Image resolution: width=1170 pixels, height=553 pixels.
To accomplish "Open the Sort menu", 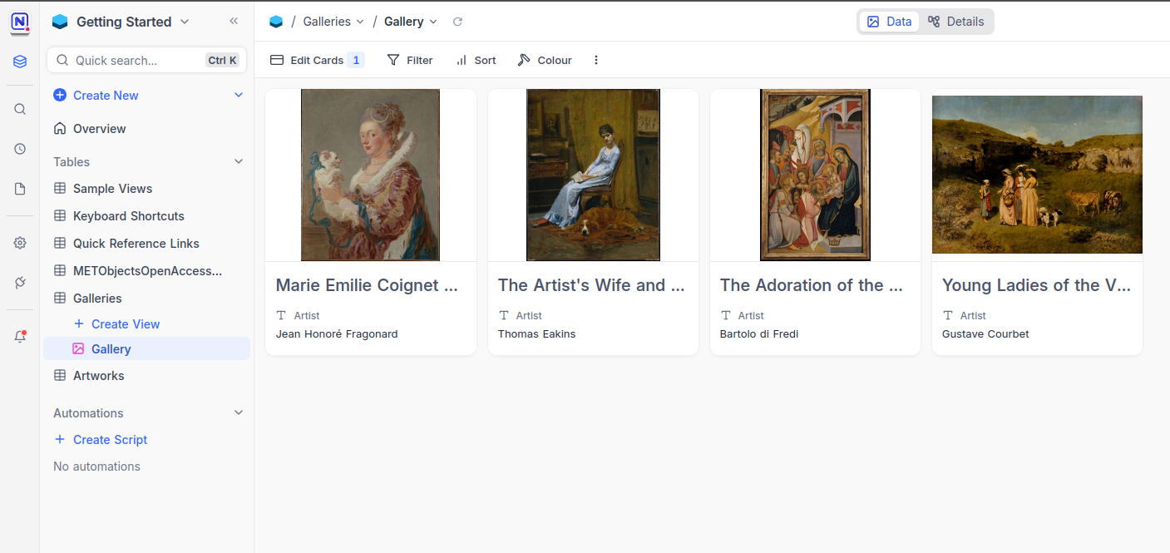I will [x=476, y=60].
